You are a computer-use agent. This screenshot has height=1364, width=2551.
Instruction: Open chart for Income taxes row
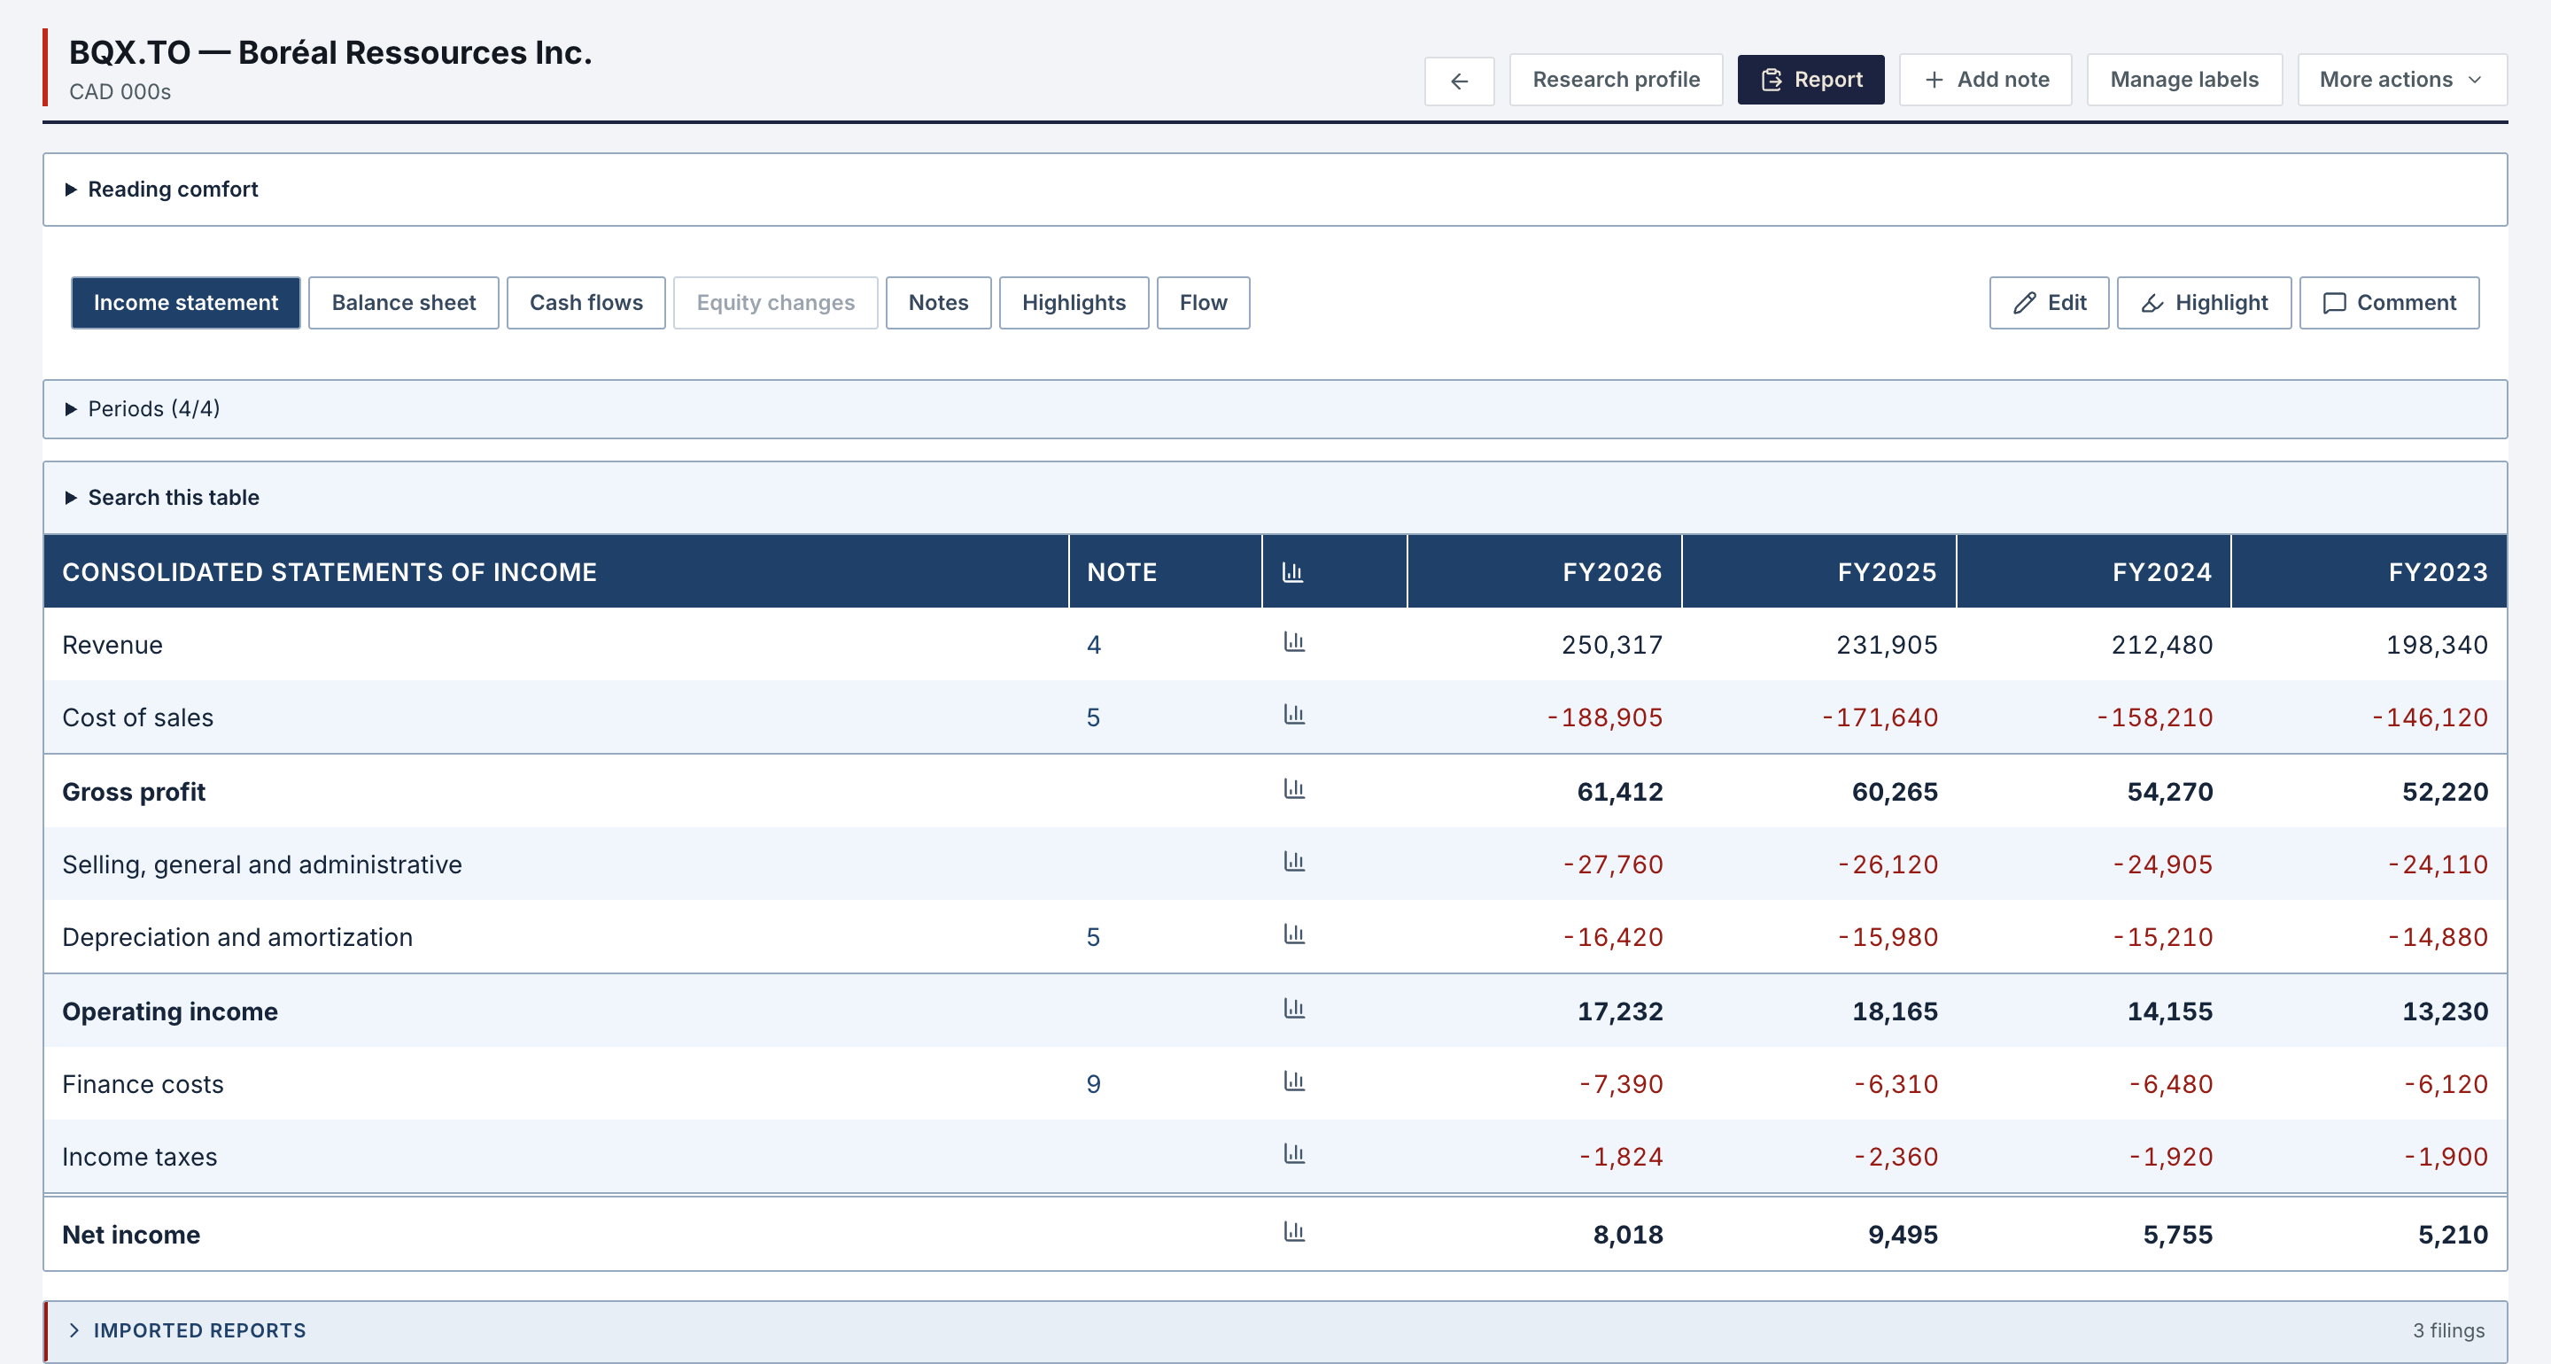1293,1155
